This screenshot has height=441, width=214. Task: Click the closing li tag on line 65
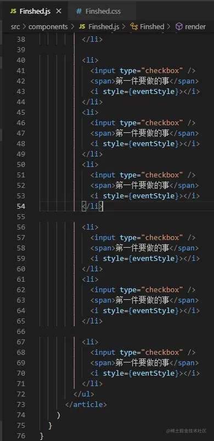click(92, 321)
